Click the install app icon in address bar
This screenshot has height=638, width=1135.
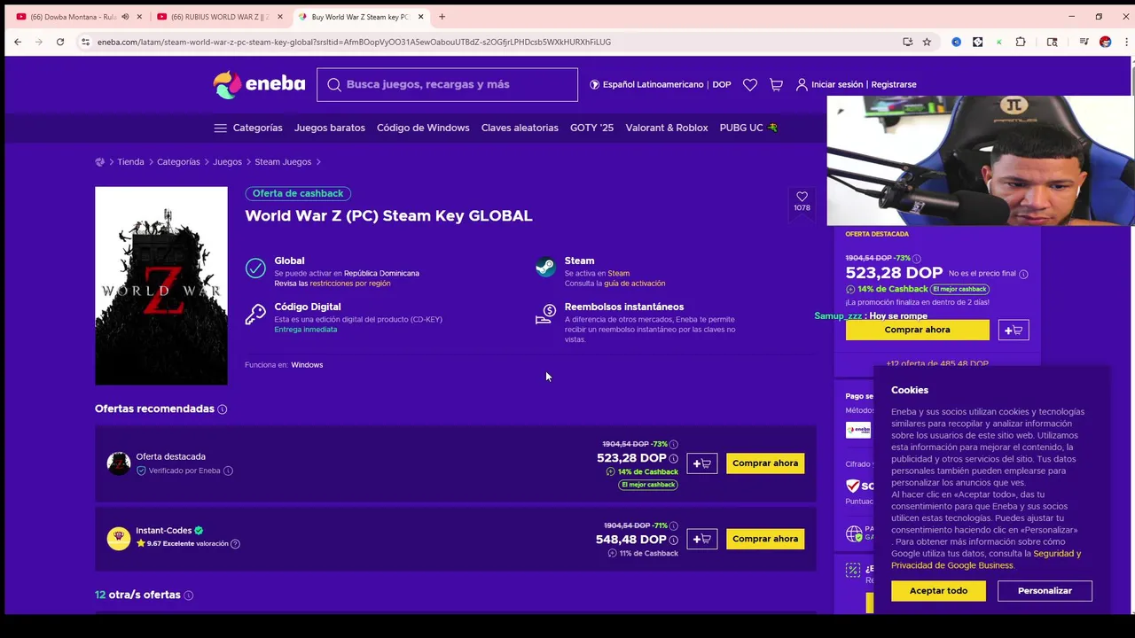coord(907,42)
